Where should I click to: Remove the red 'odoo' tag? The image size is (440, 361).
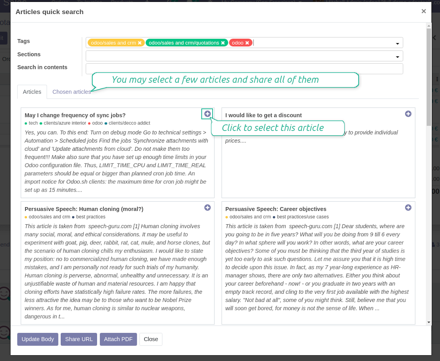247,43
